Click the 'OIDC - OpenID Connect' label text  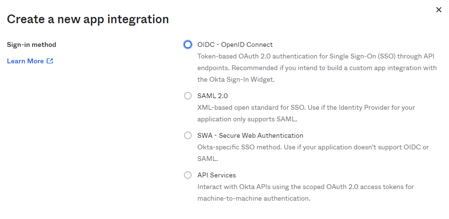coord(235,44)
